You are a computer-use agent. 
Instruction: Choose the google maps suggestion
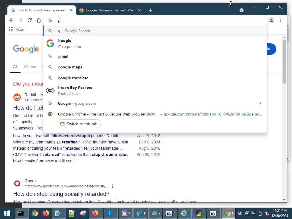click(155, 67)
